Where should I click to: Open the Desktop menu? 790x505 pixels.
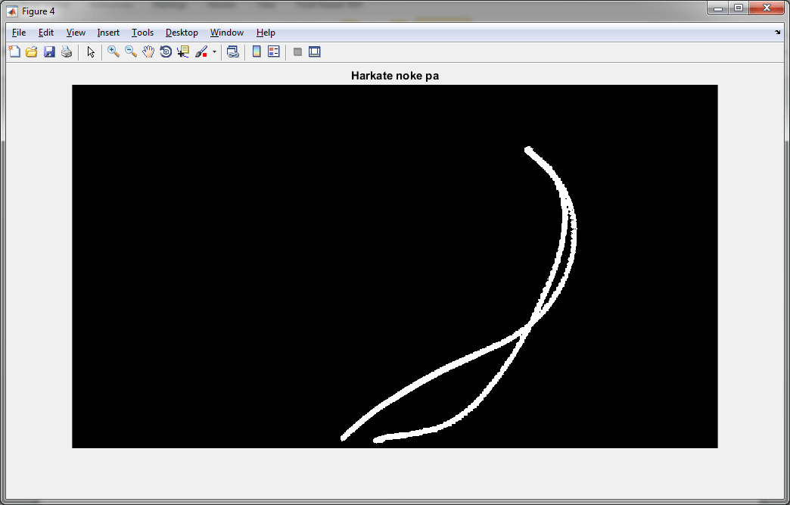tap(182, 33)
